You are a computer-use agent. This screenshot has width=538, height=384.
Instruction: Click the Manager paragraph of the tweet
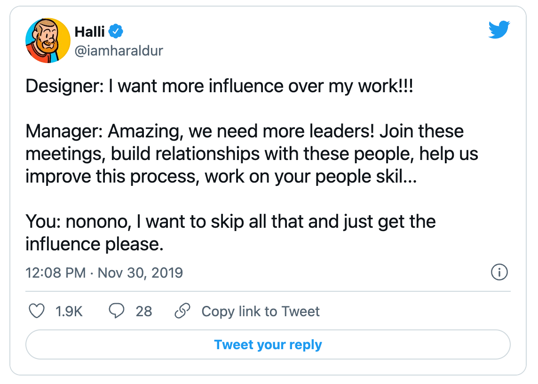tap(252, 154)
